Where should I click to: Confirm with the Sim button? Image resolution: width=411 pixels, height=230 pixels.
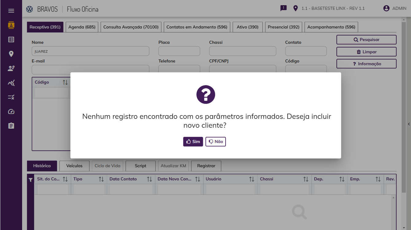pos(193,141)
